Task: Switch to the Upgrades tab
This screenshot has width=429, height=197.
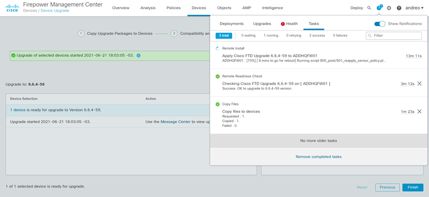Action: click(262, 24)
